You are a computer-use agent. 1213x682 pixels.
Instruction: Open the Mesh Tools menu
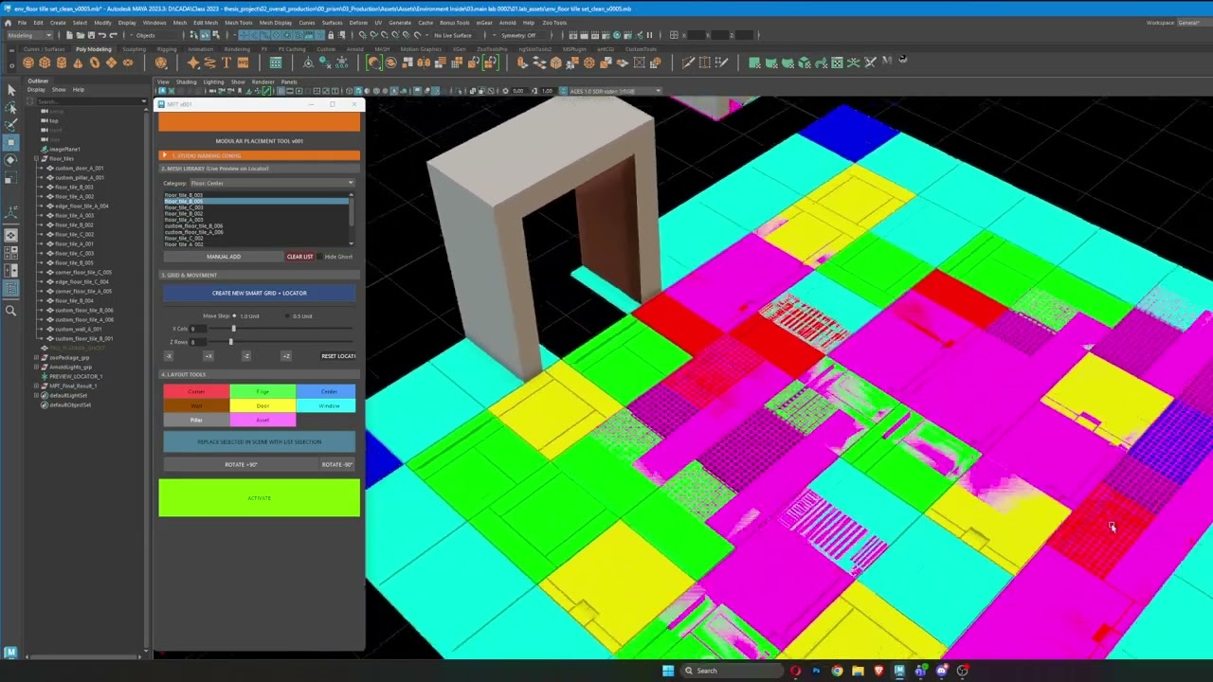click(x=239, y=22)
